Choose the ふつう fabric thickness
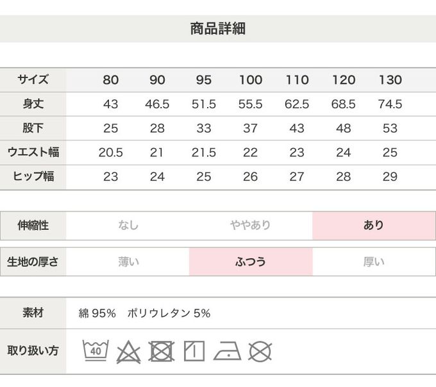This screenshot has height=387, width=436. (250, 261)
